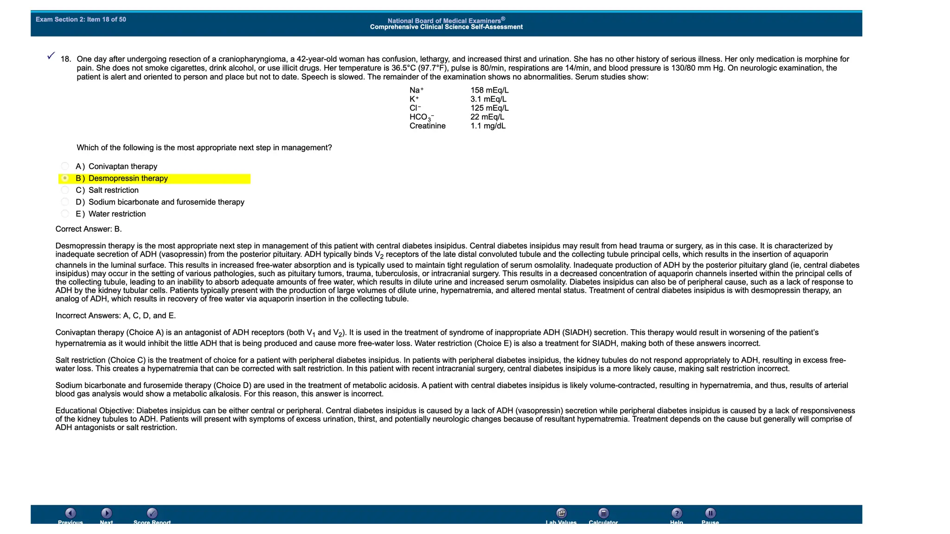This screenshot has height=534, width=950.
Task: Click the Previous arrow icon
Action: pyautogui.click(x=71, y=513)
